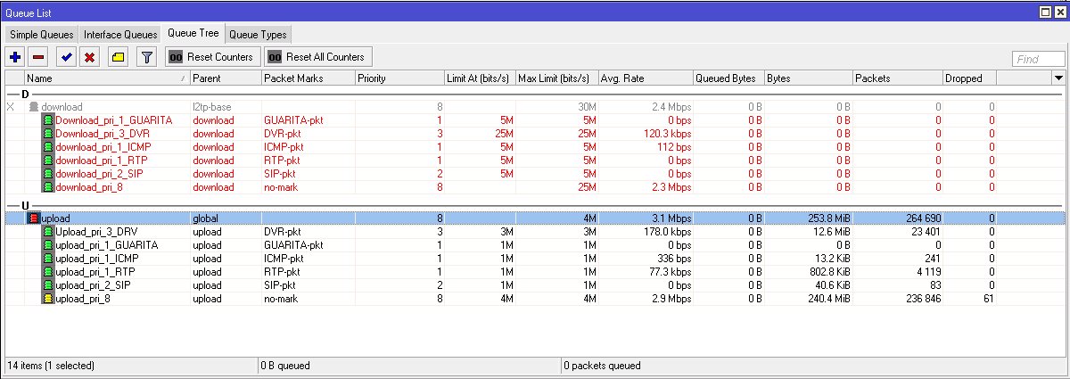1070x379 pixels.
Task: Click the yellow upload_pri_8 queue icon
Action: [48, 299]
